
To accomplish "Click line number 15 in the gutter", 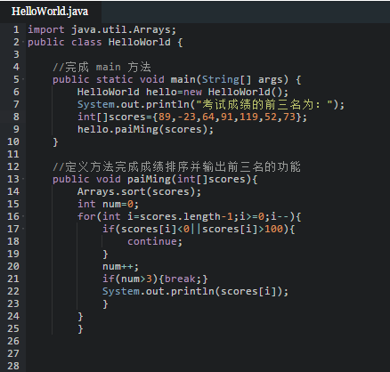I will pos(13,204).
